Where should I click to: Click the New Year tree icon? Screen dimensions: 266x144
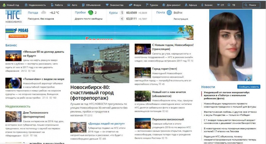click(4, 5)
